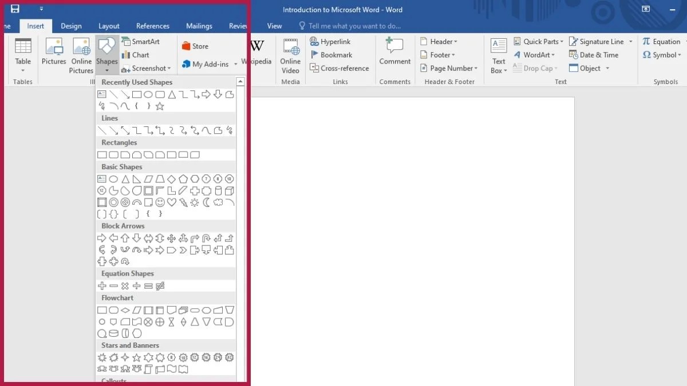Switch to the View tab
This screenshot has height=386, width=687.
275,26
